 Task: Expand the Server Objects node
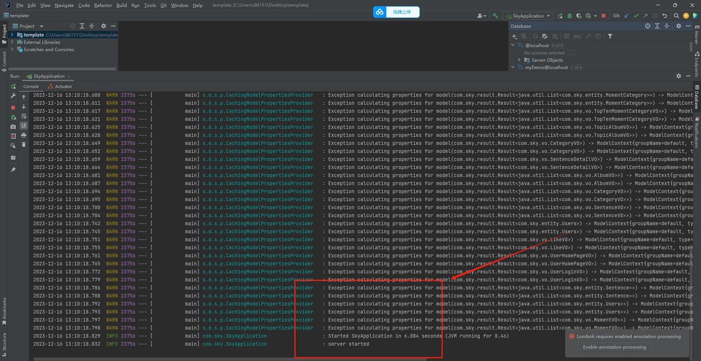click(x=519, y=60)
